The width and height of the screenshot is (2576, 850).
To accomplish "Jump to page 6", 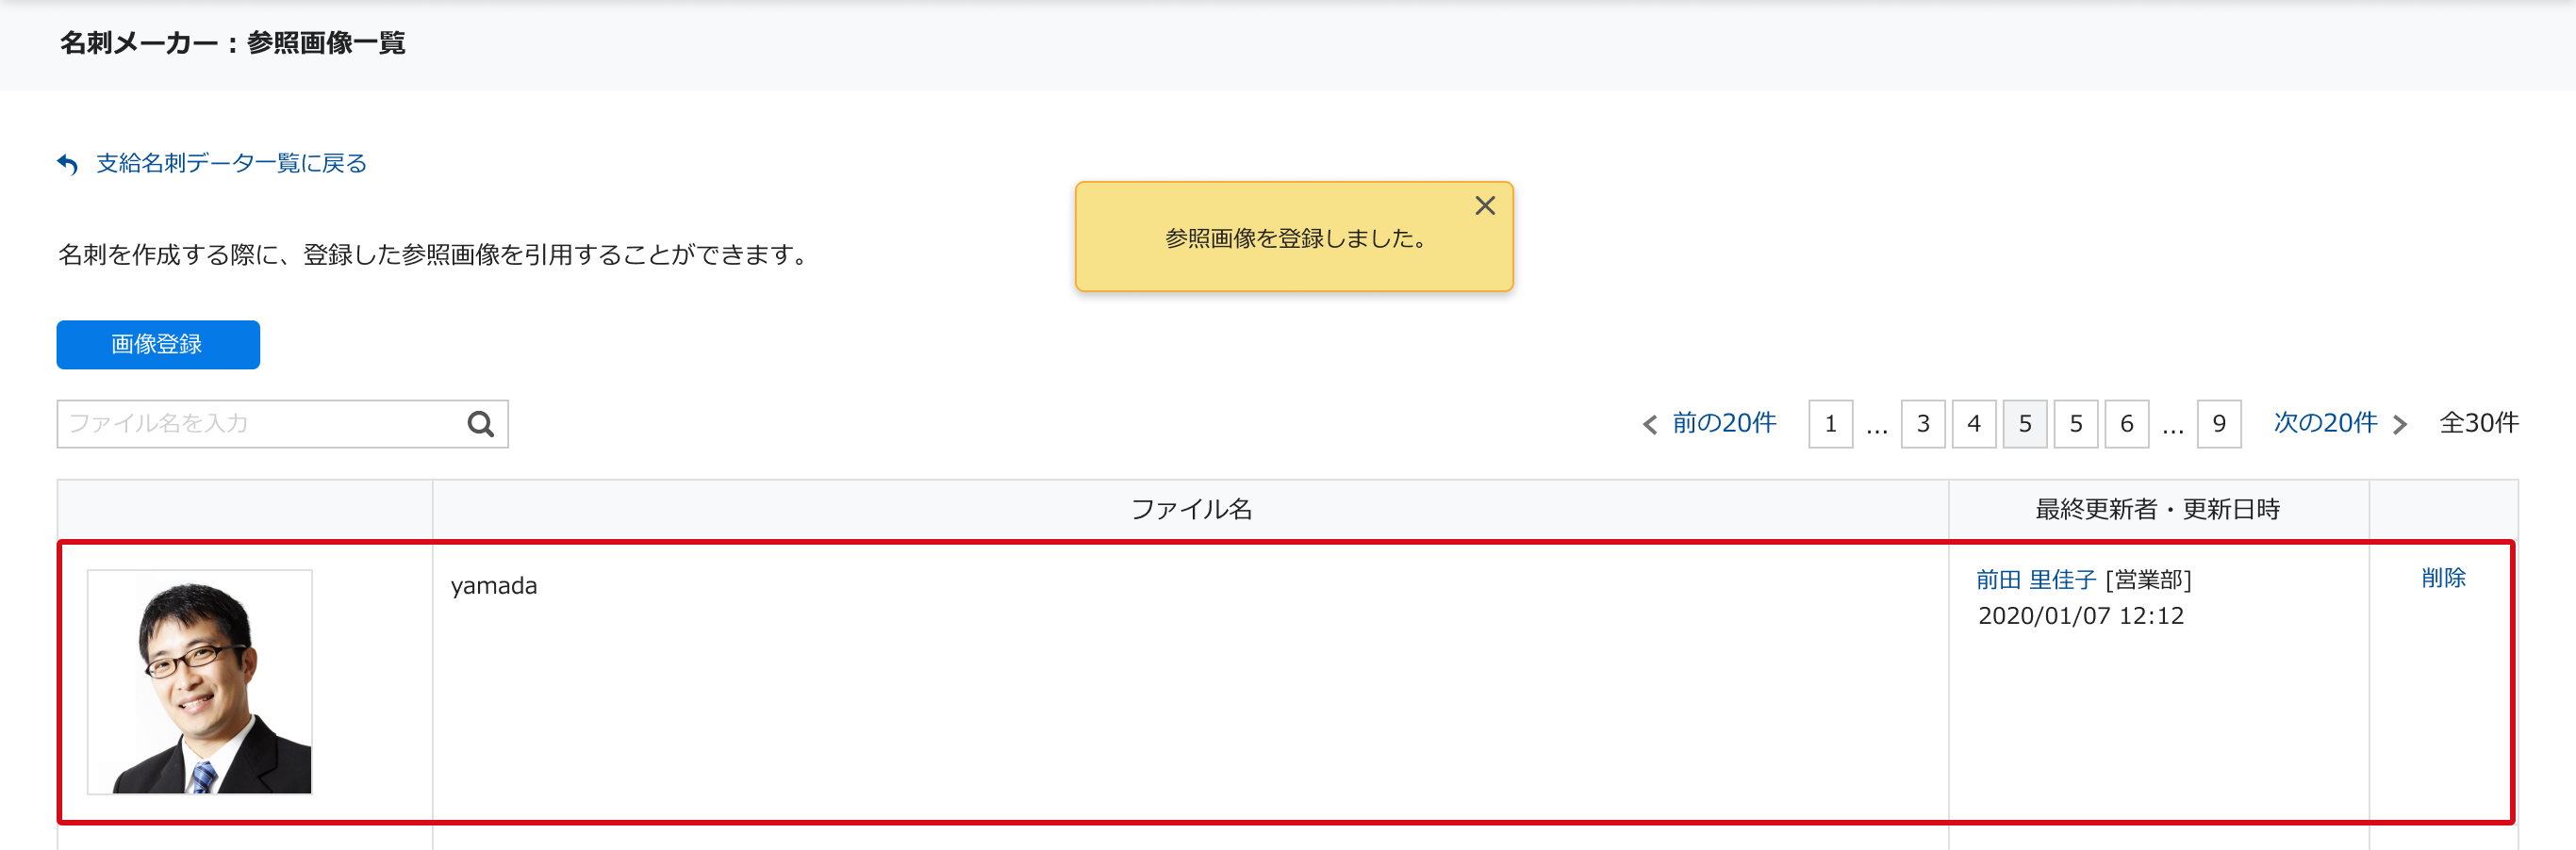I will click(2126, 424).
